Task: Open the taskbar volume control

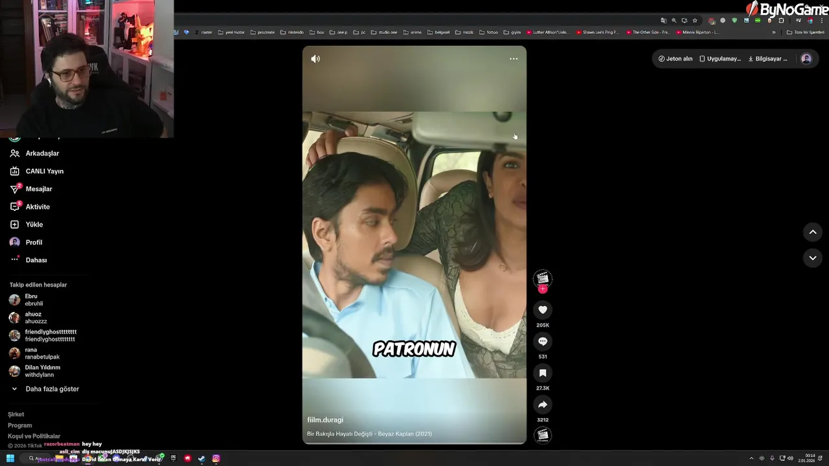Action: point(790,458)
